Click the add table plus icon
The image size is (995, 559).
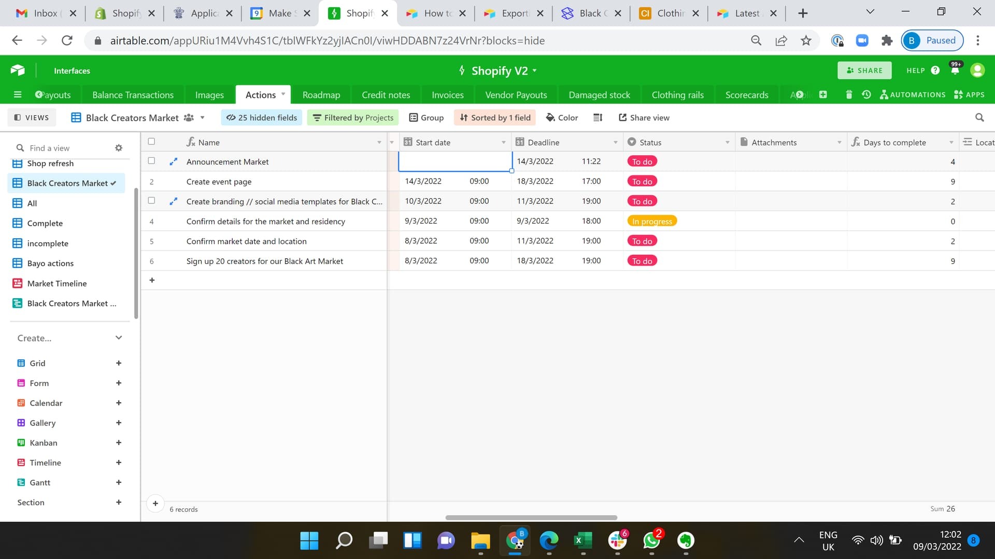click(823, 94)
